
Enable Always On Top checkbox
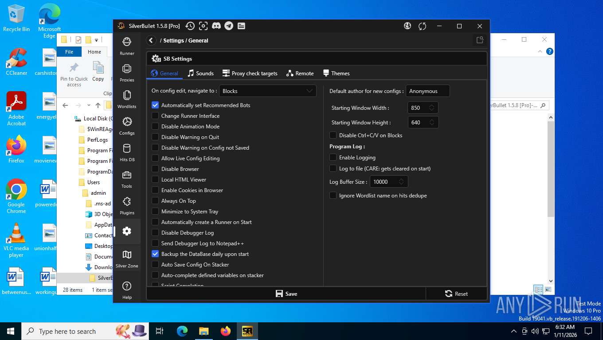155,201
